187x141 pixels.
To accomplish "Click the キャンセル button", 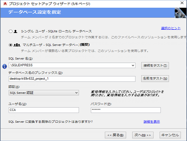I will click(170, 135).
